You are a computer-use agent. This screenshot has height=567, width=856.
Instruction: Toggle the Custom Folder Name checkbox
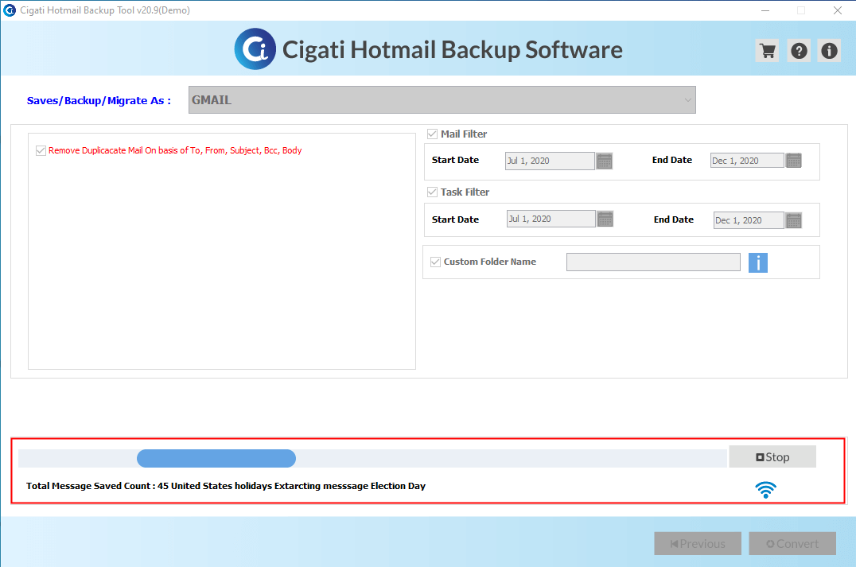436,262
